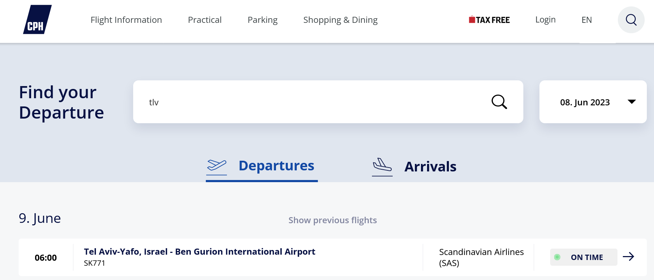
Task: Click Show previous flights
Action: click(x=333, y=220)
